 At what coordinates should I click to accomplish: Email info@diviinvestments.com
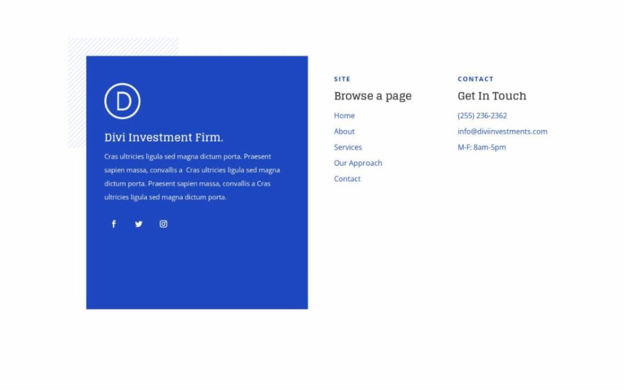coord(502,131)
